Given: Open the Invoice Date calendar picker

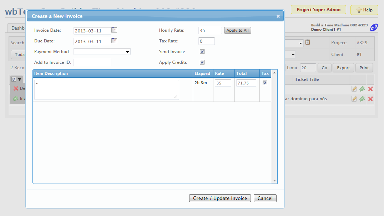Looking at the screenshot, I should [x=114, y=30].
